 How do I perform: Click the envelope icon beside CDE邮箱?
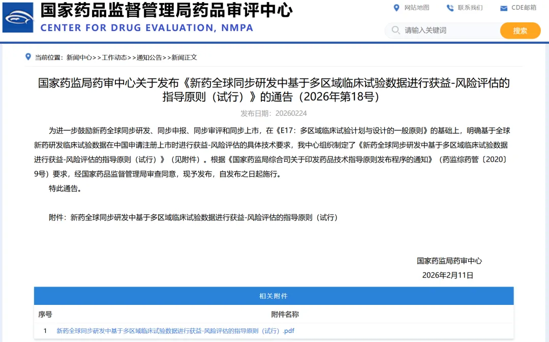504,8
